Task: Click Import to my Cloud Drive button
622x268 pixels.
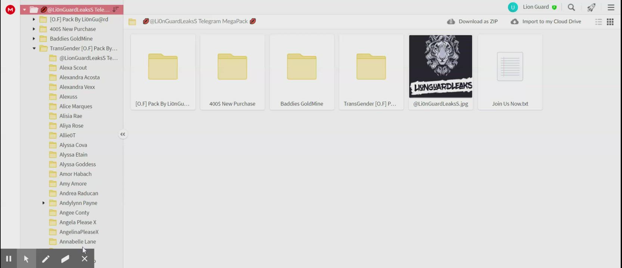Action: [546, 22]
